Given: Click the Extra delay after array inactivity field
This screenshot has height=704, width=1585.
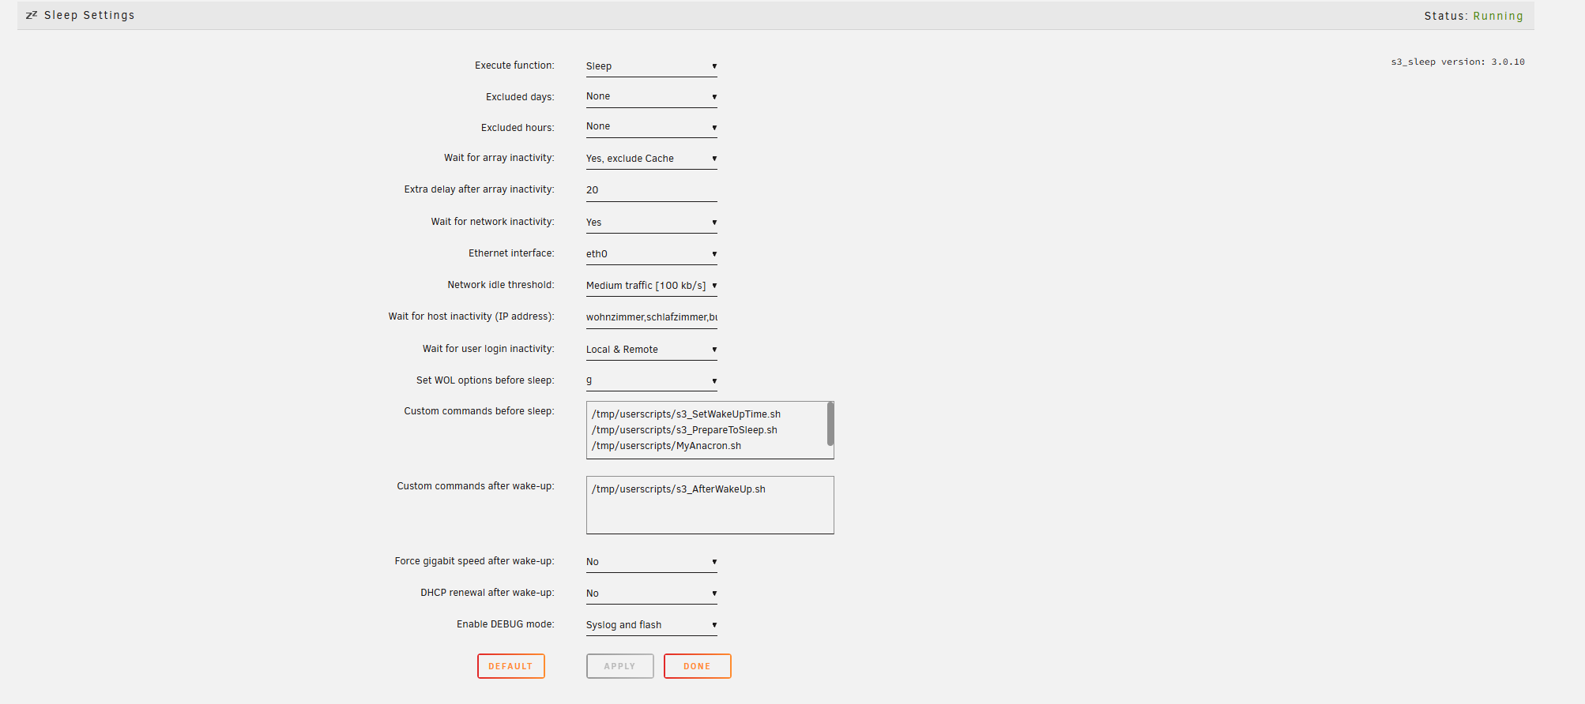Looking at the screenshot, I should pyautogui.click(x=651, y=190).
